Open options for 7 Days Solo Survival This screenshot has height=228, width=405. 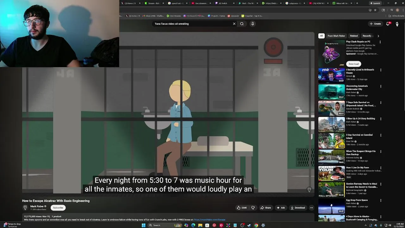coord(381,103)
